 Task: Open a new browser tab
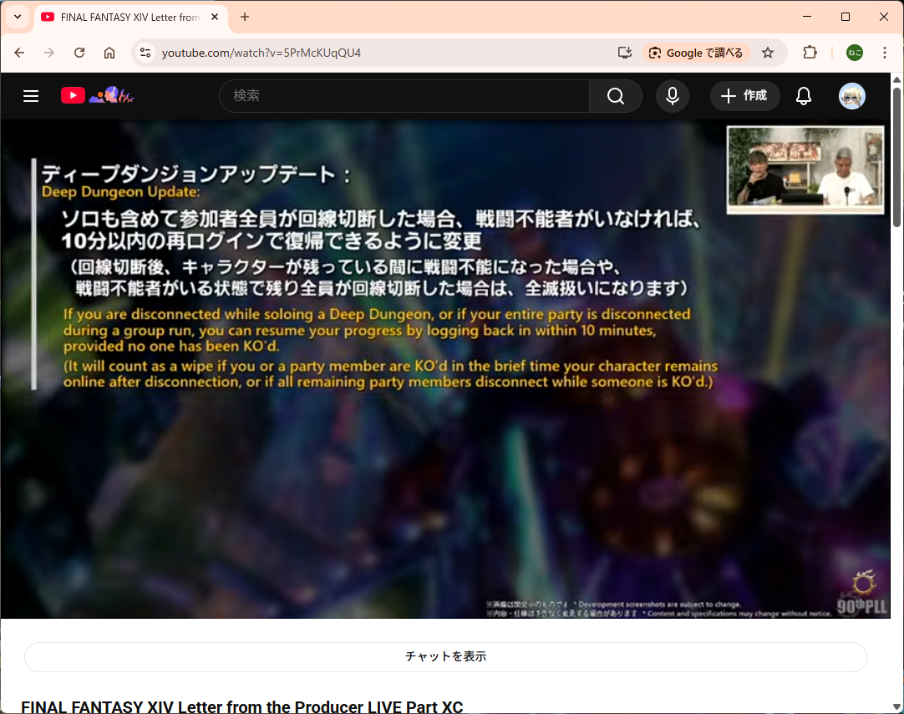click(x=245, y=17)
